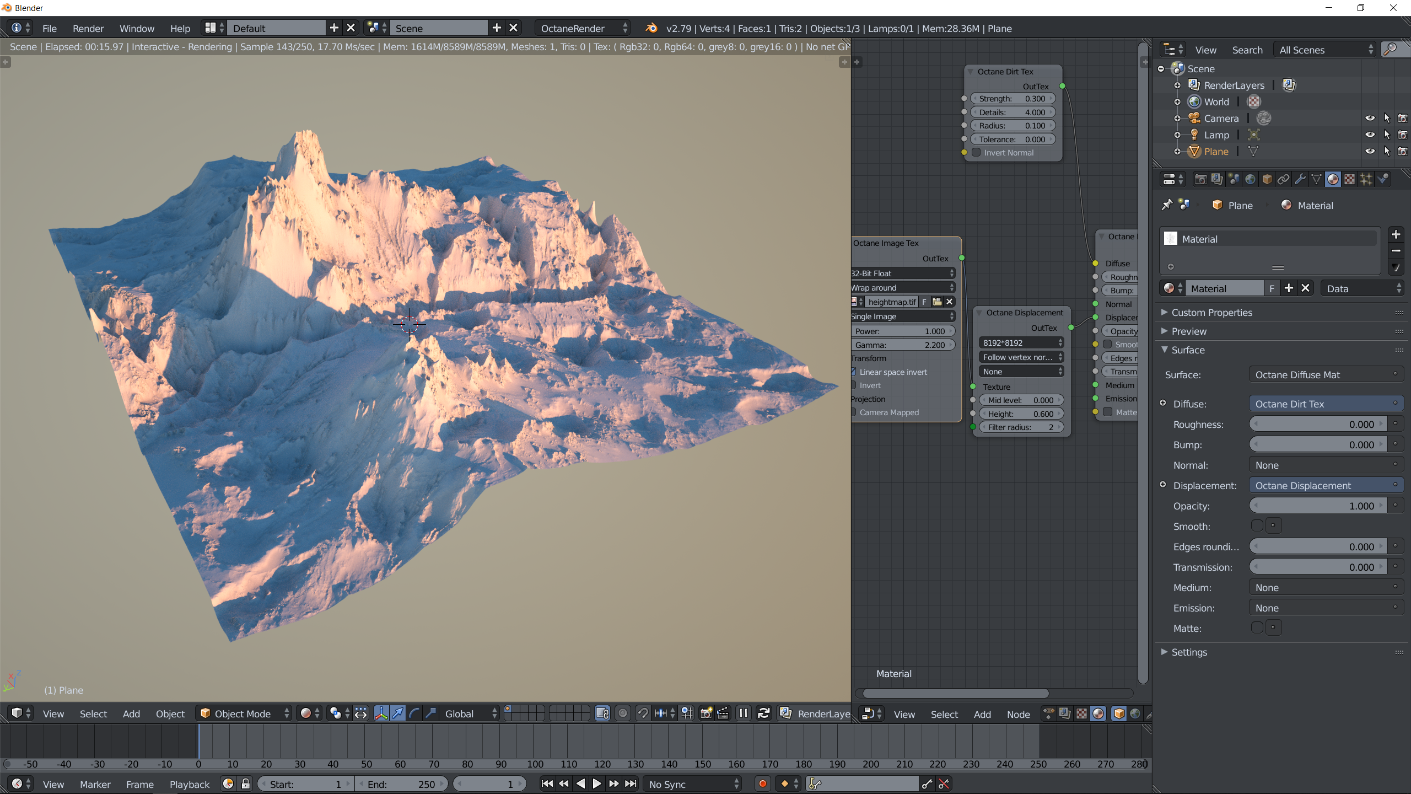
Task: Click the Opacity slider in Surface panel
Action: 1317,506
